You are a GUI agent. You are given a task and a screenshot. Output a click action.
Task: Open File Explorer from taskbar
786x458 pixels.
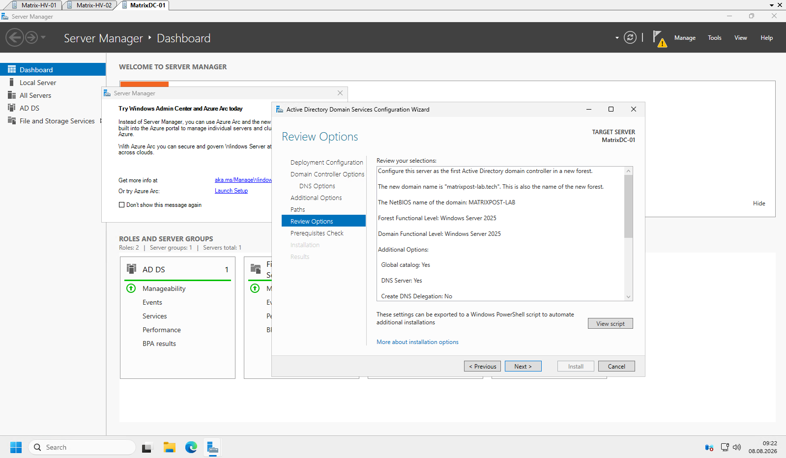click(x=170, y=447)
